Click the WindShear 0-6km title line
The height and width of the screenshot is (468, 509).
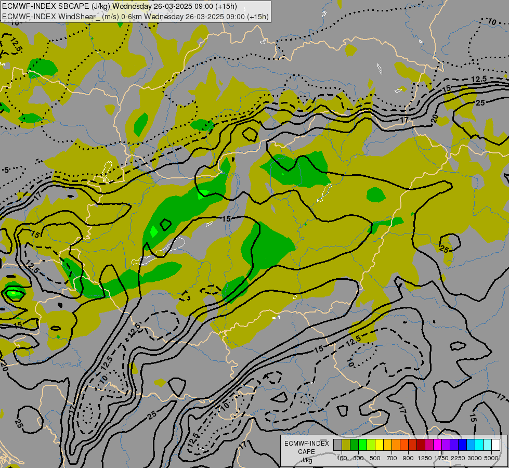pyautogui.click(x=135, y=16)
